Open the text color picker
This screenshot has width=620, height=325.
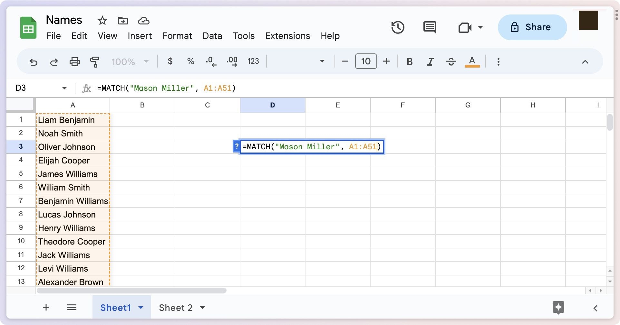tap(472, 61)
